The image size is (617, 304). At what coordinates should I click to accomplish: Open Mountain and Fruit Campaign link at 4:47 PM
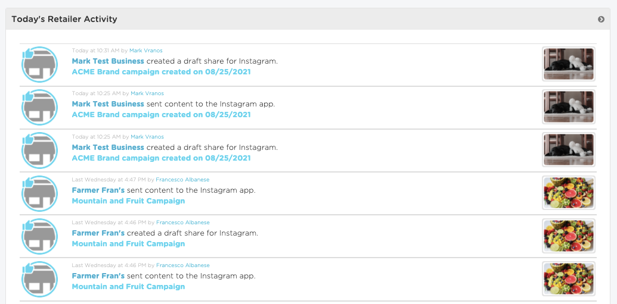[x=128, y=200]
